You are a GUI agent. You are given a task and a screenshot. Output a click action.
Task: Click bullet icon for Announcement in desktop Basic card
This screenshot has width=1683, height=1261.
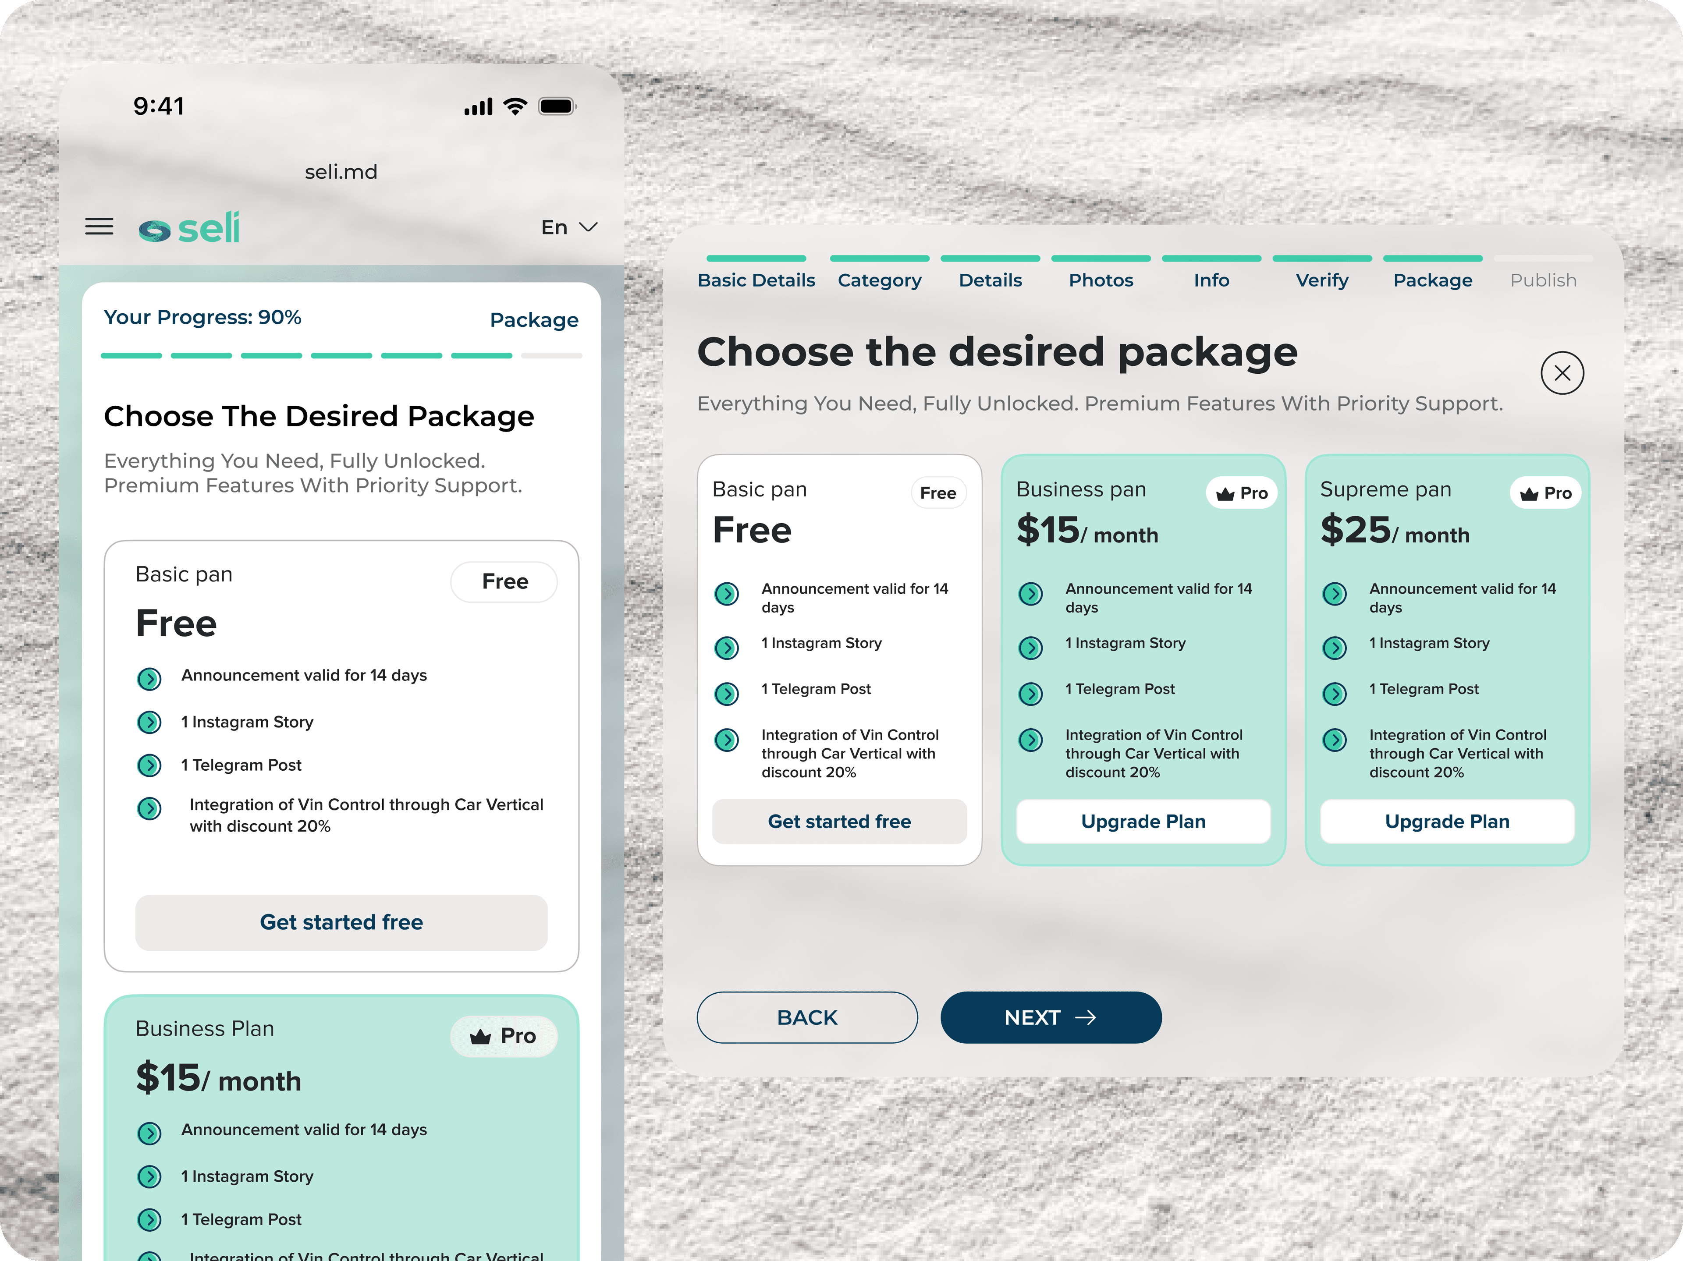[727, 594]
